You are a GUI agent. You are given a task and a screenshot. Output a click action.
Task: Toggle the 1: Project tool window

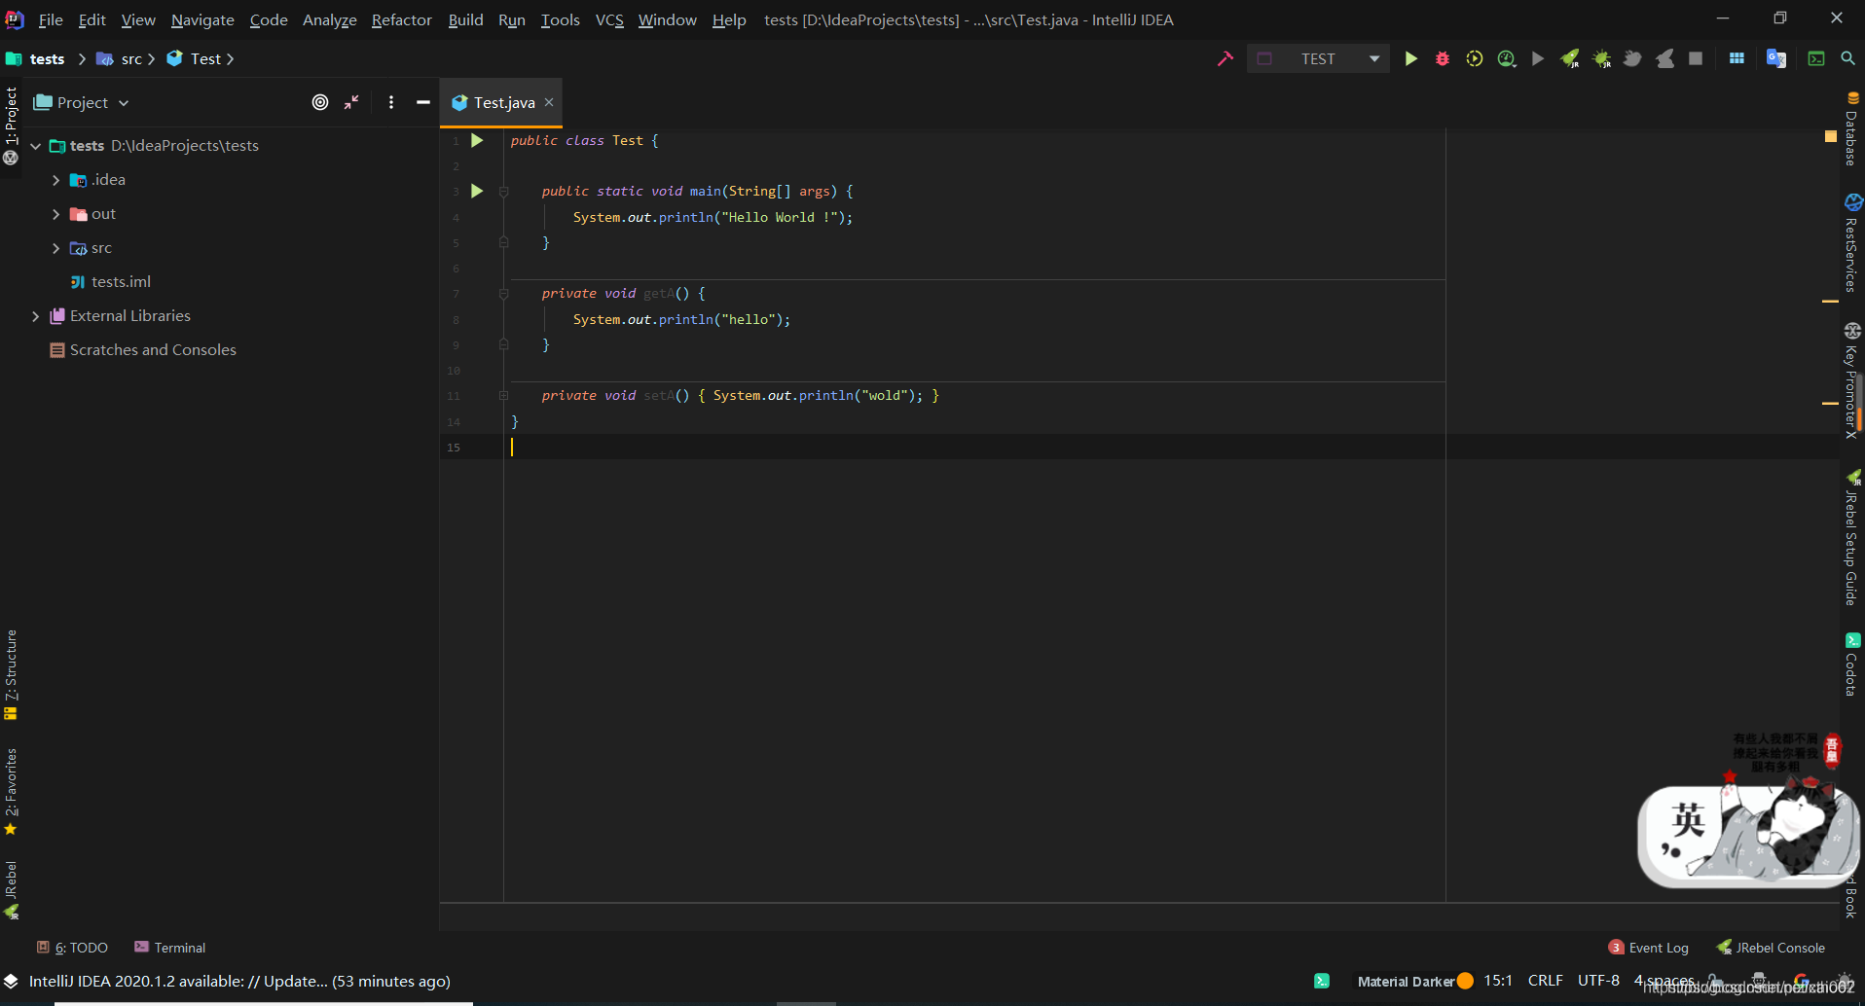tap(11, 126)
